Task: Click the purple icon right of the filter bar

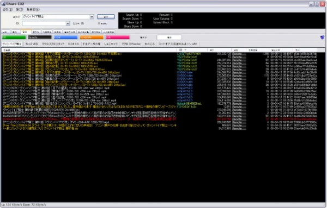Action: [322, 37]
